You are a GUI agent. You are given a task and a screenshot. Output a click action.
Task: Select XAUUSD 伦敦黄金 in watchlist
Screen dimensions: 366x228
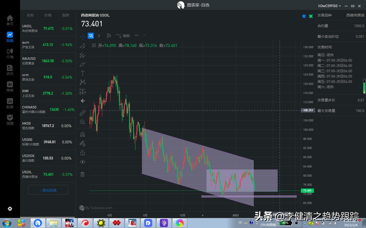coord(48,61)
